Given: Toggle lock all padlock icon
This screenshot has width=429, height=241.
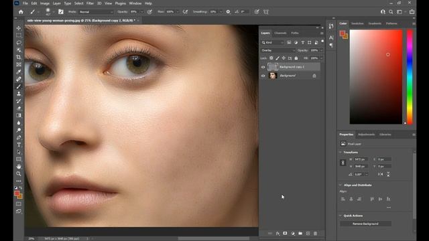Looking at the screenshot, I should pyautogui.click(x=296, y=58).
